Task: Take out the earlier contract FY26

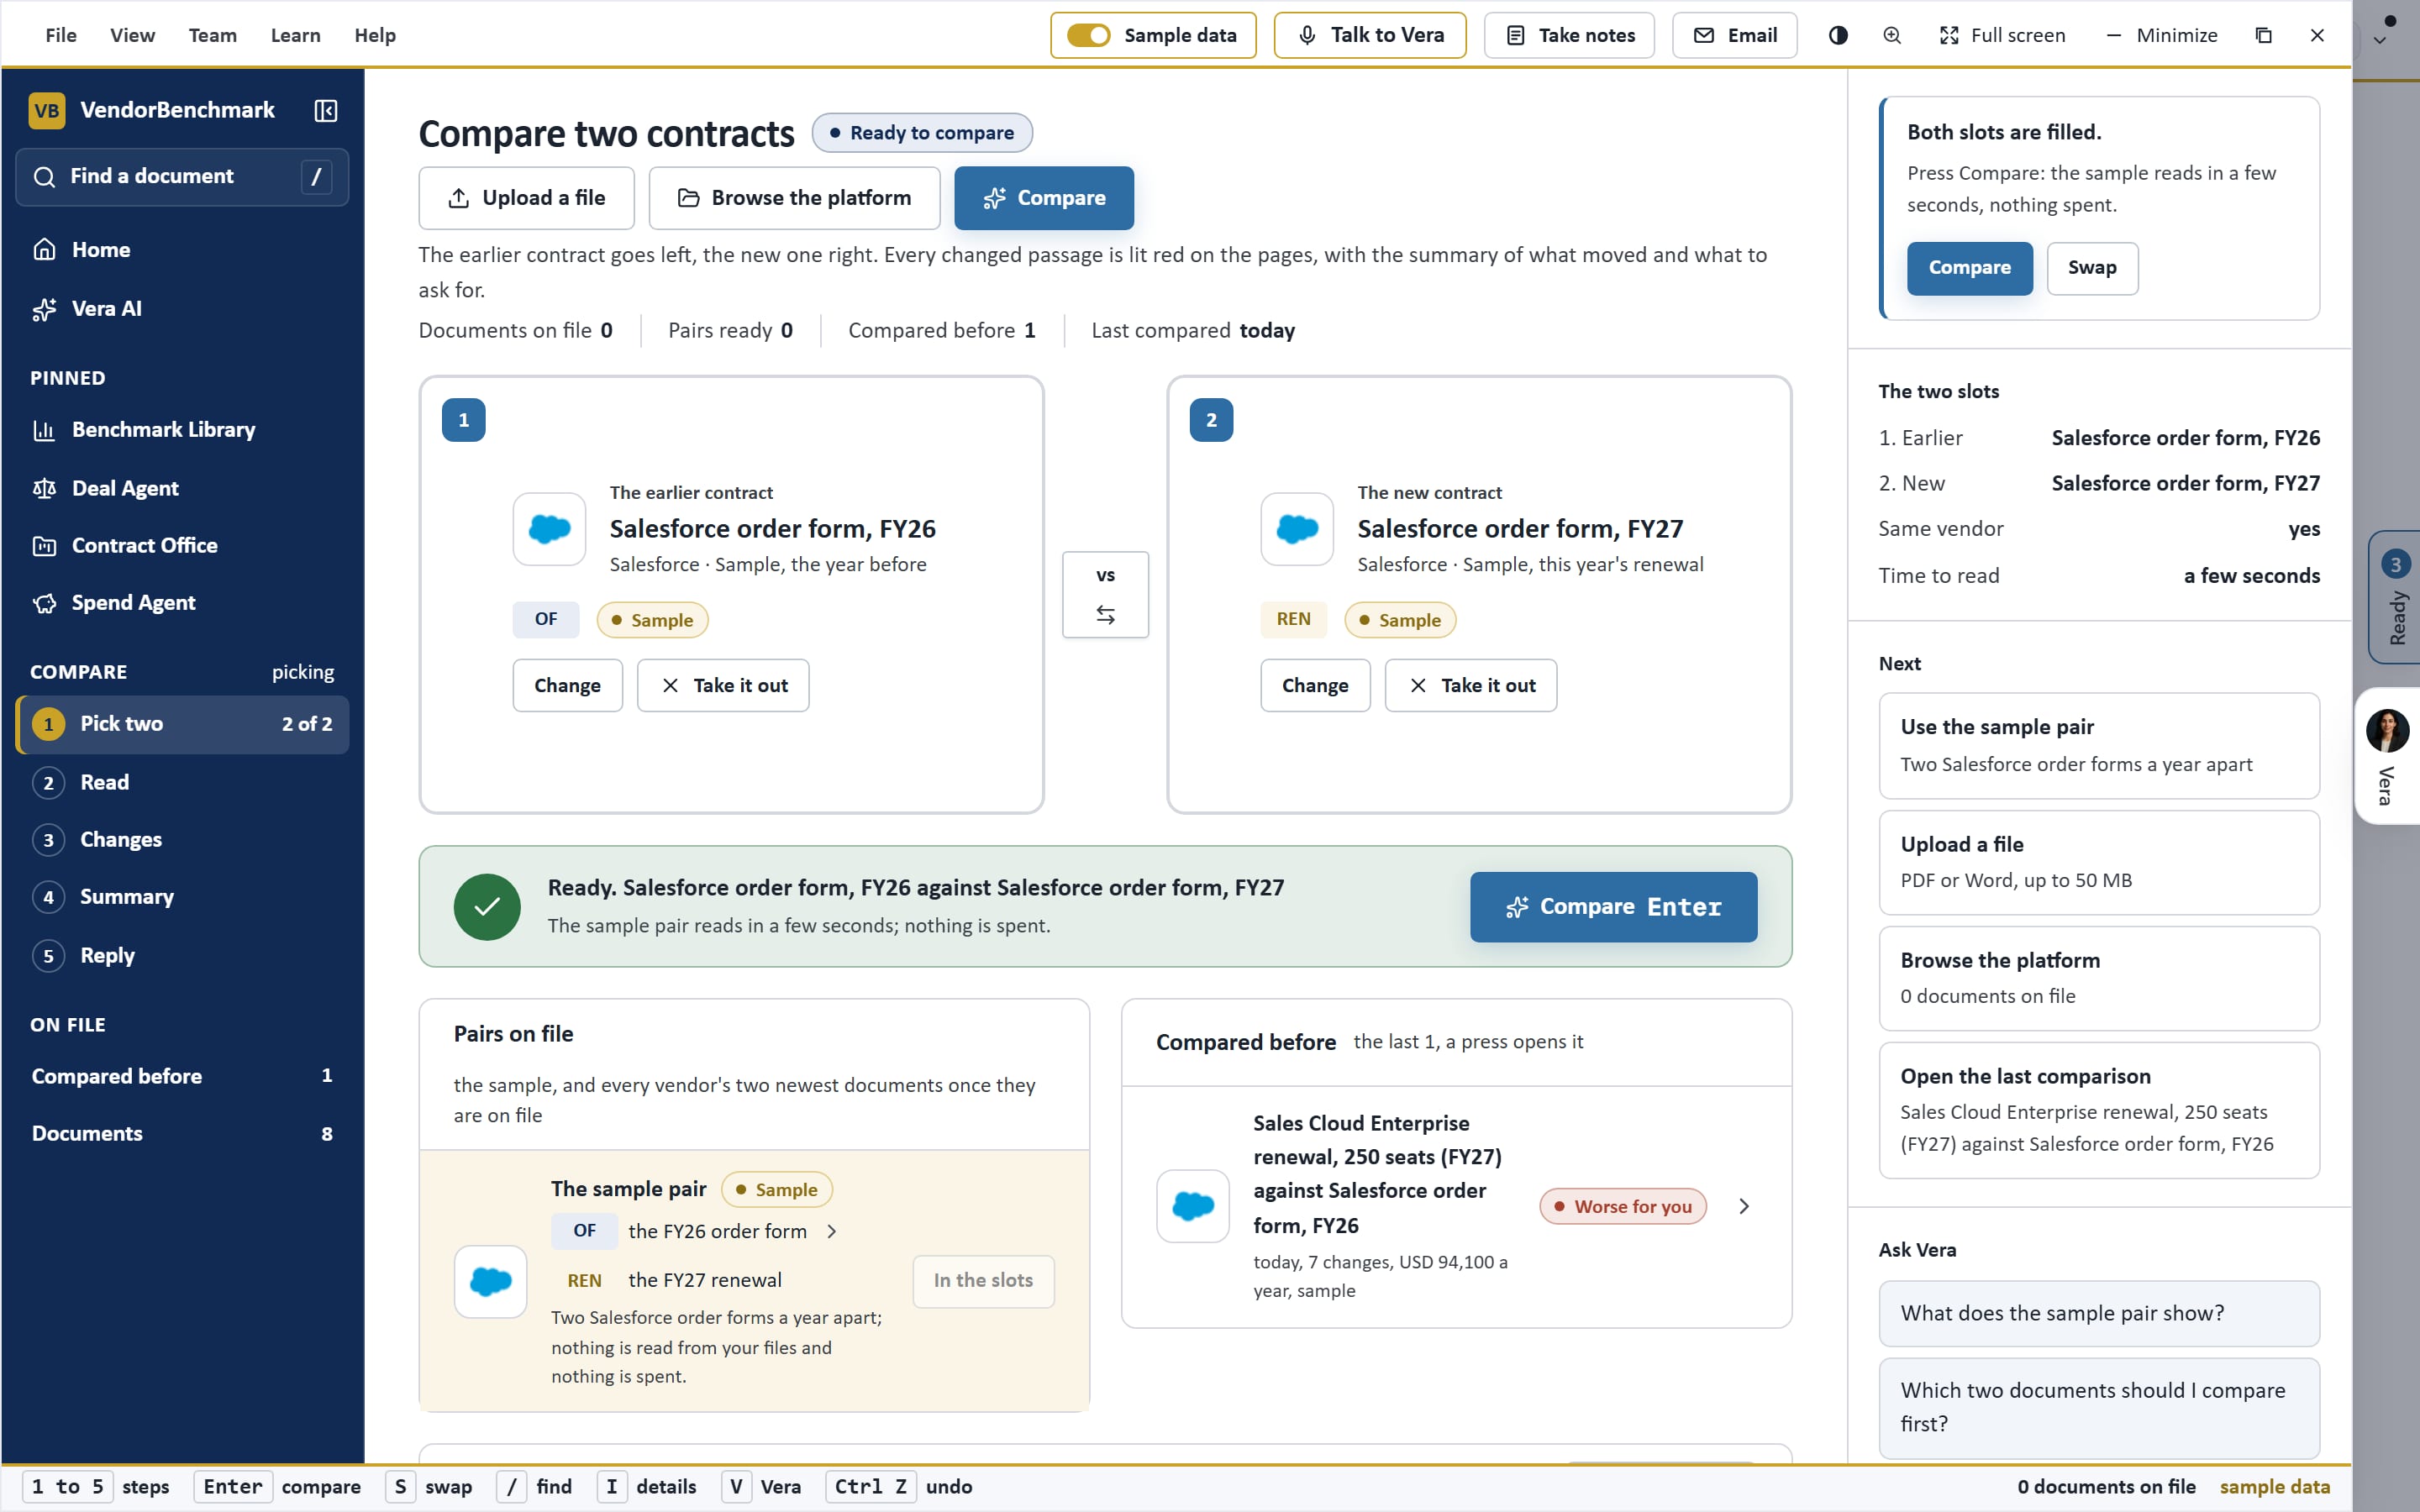Action: (x=723, y=685)
